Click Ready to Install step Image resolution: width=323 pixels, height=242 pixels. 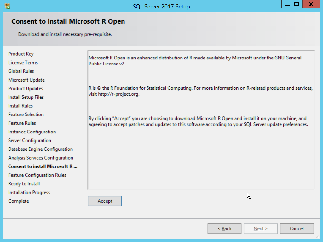point(24,184)
